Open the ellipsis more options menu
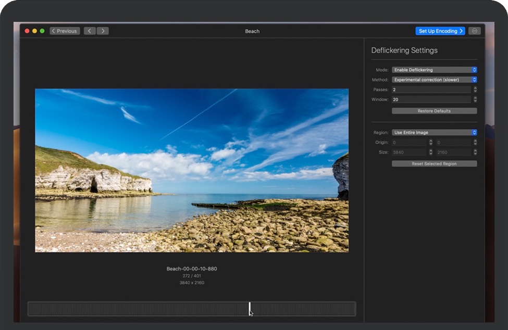 [474, 31]
